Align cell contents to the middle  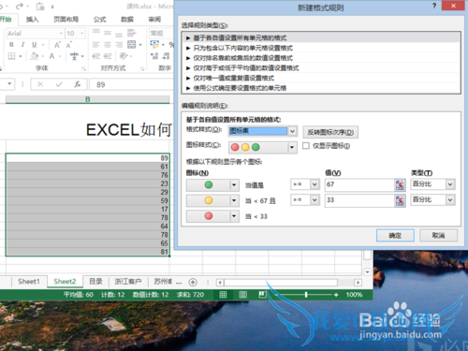click(108, 33)
